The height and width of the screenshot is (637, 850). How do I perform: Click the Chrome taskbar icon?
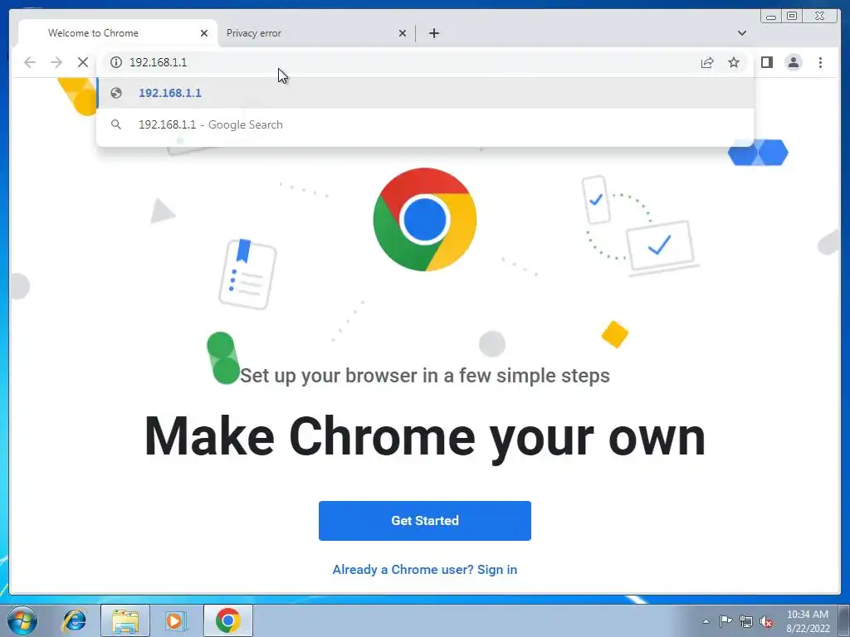click(227, 620)
